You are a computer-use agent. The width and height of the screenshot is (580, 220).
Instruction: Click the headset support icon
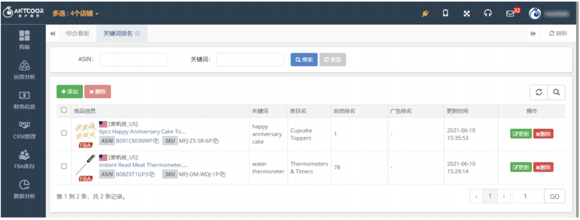(488, 13)
